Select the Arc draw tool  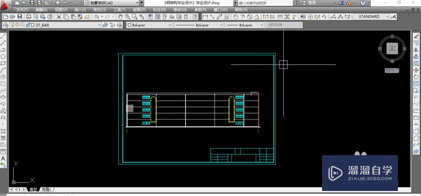point(3,70)
